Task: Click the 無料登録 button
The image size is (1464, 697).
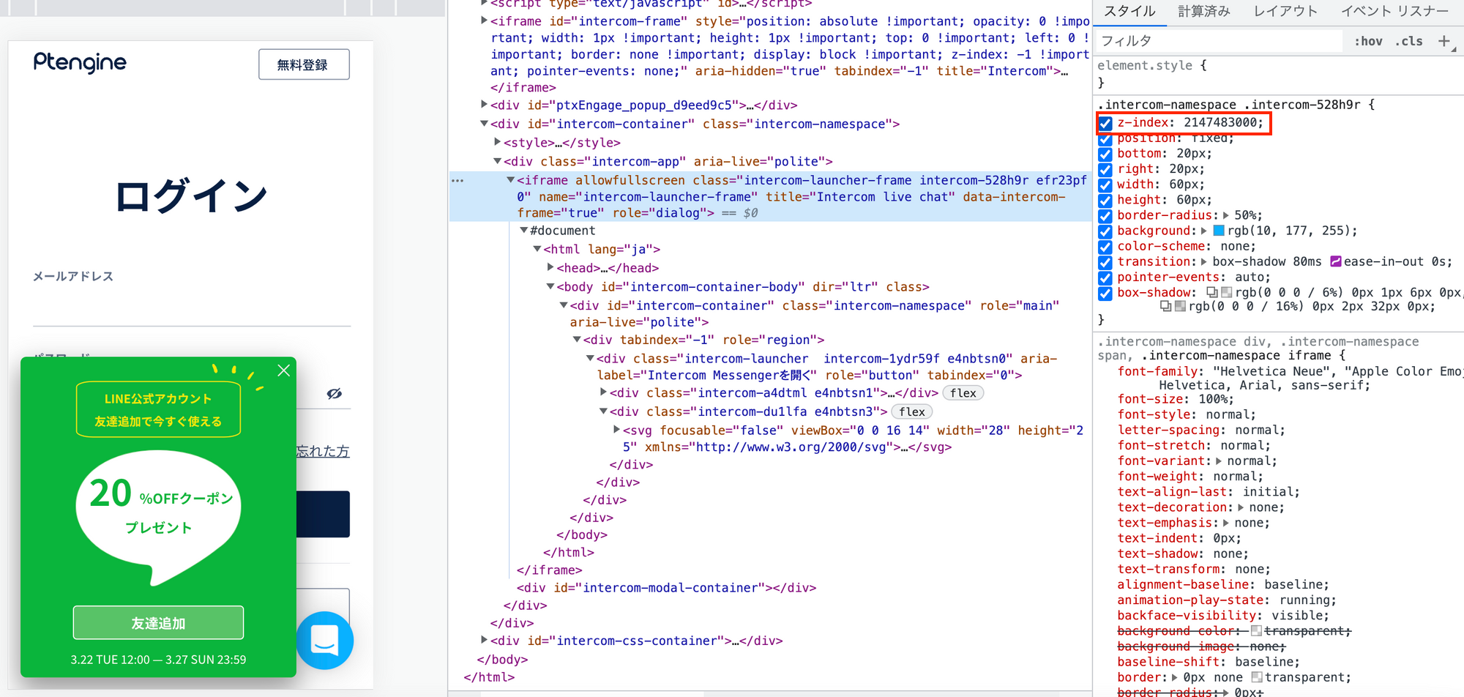Action: [304, 64]
